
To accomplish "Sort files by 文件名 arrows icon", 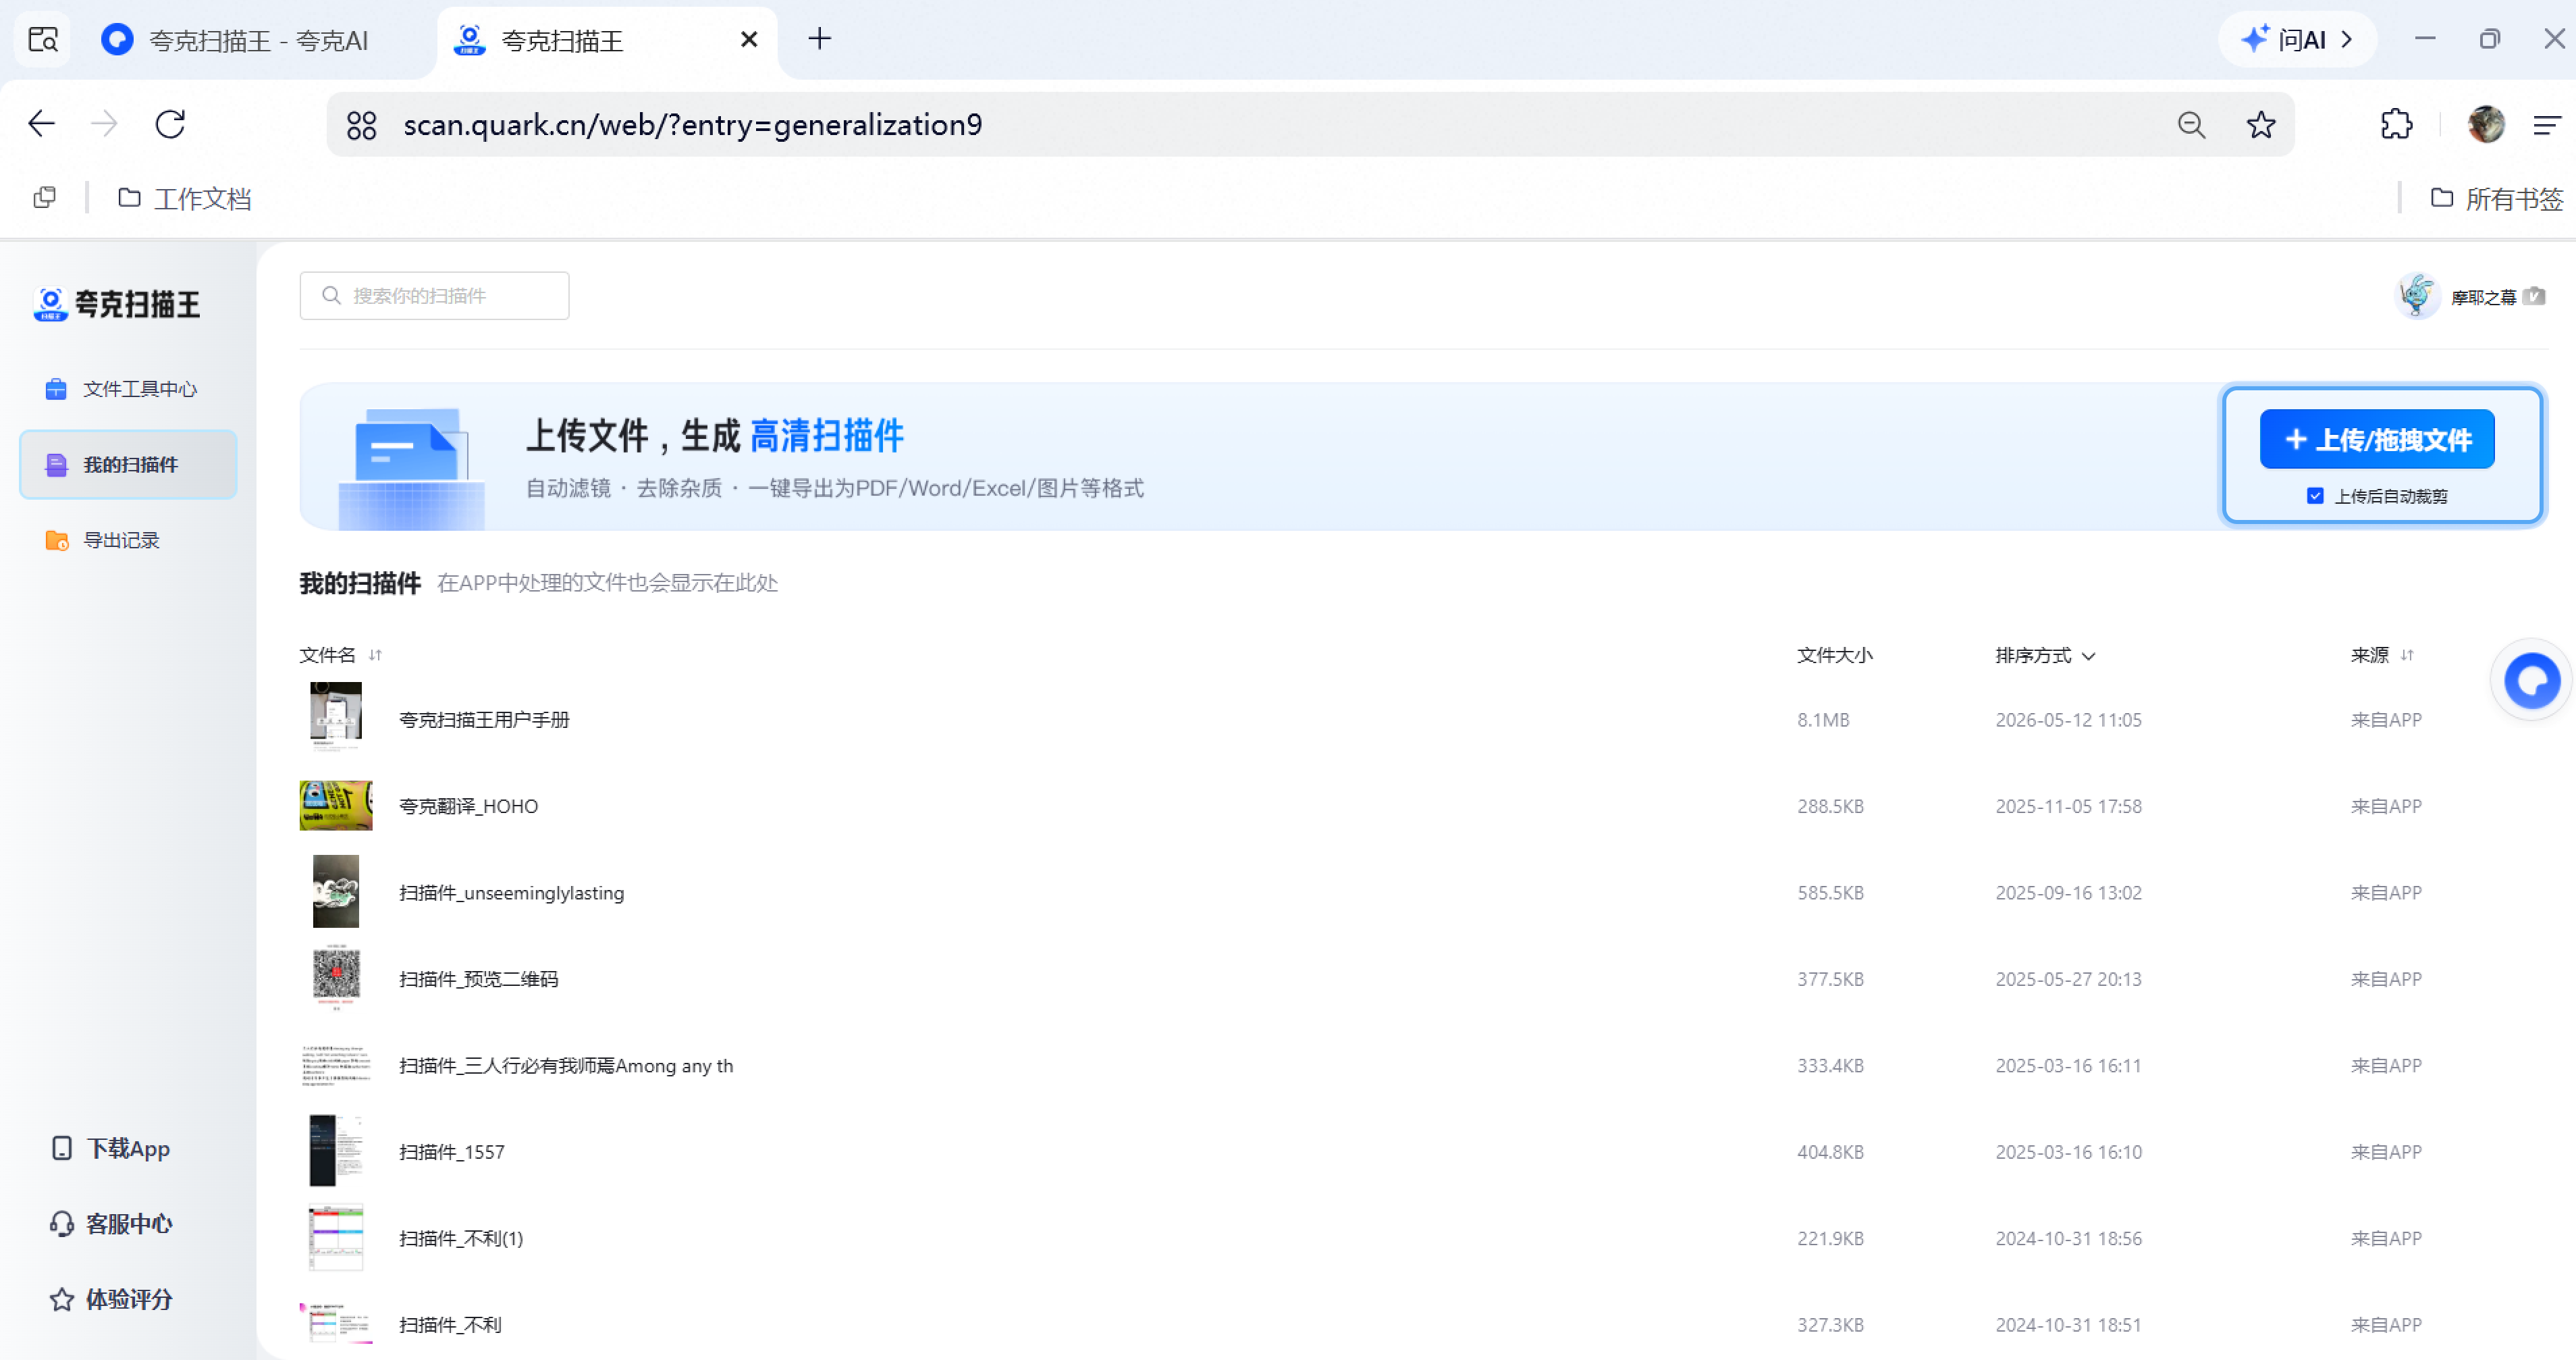I will (375, 655).
